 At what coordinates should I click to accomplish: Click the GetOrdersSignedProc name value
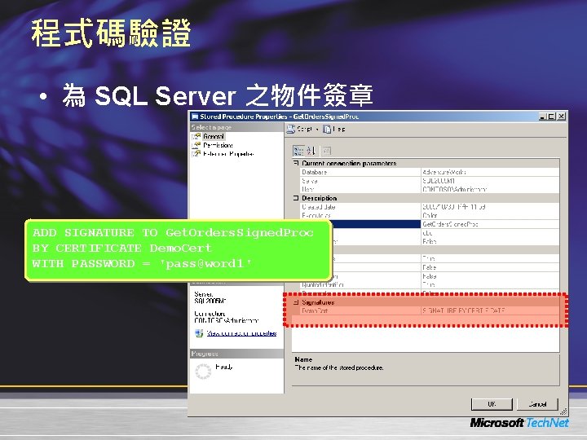[450, 224]
